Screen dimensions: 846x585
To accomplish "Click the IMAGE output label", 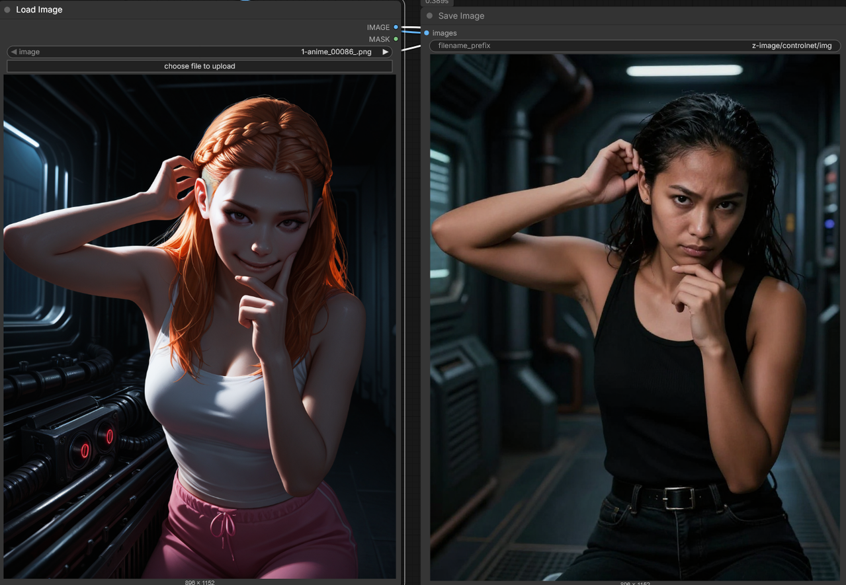I will [x=378, y=27].
